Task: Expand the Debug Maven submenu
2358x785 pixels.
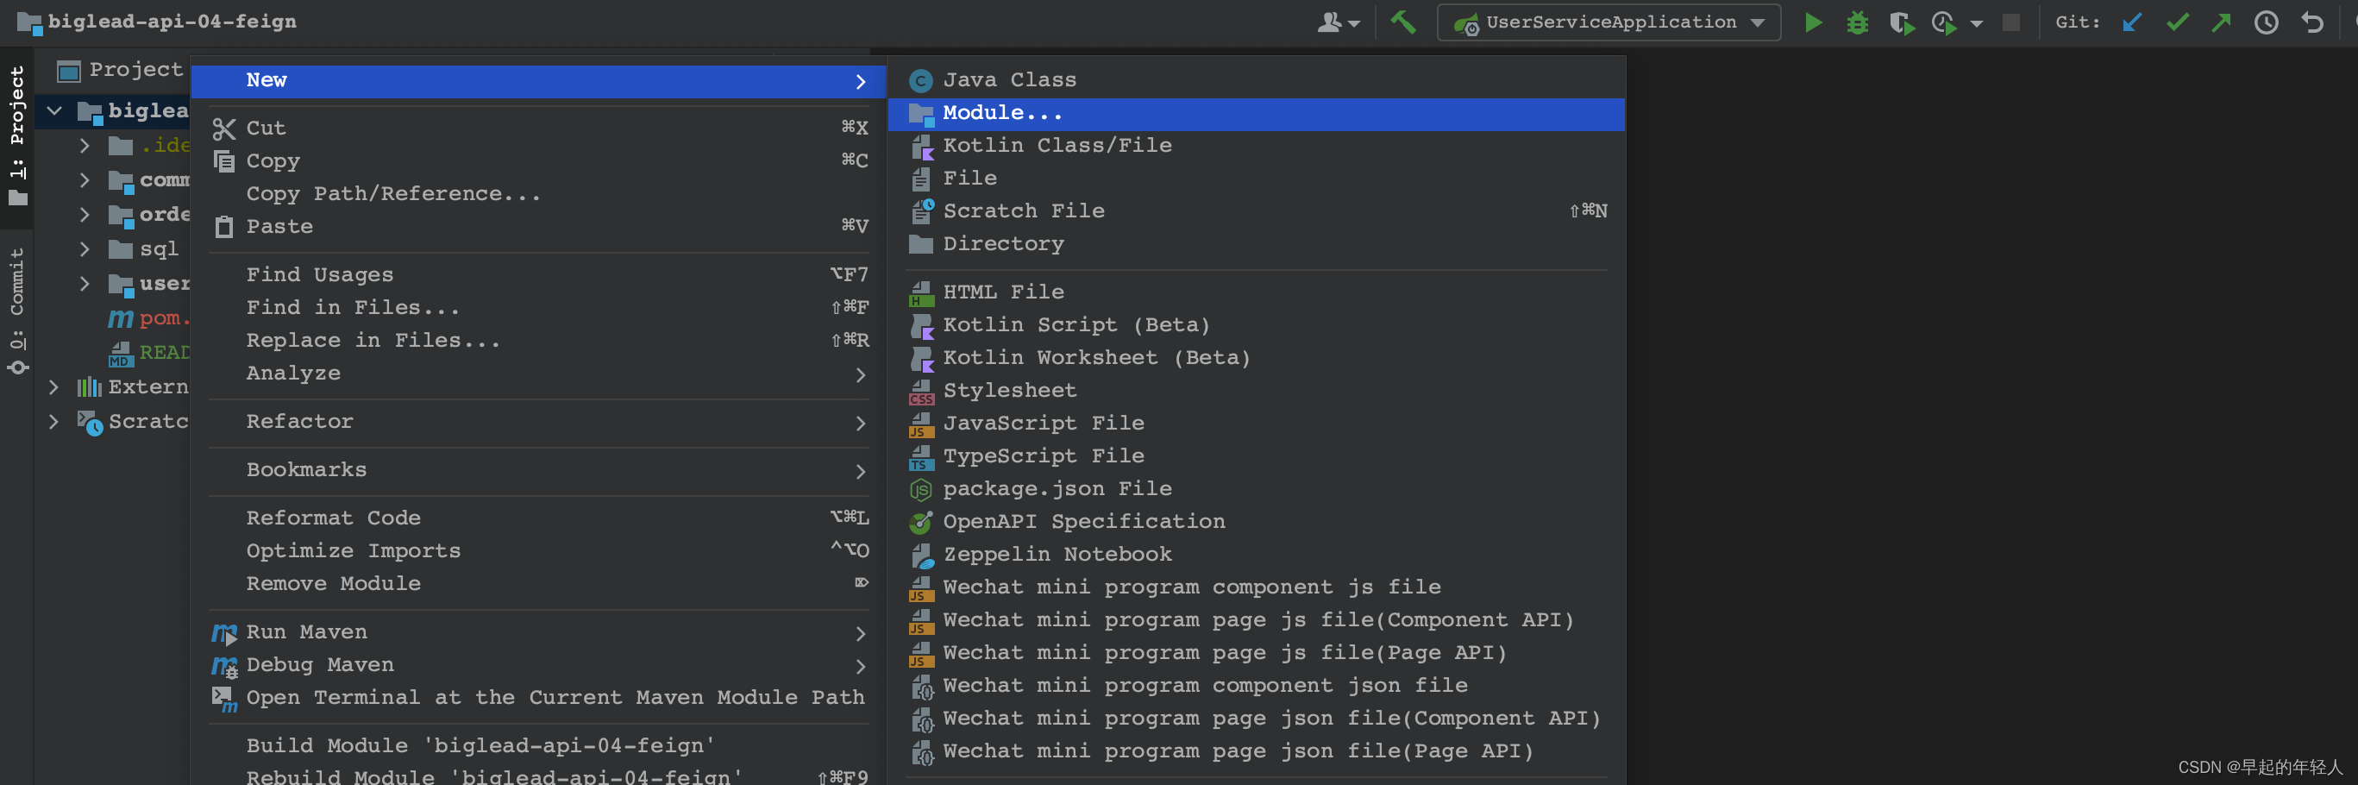Action: pos(538,666)
